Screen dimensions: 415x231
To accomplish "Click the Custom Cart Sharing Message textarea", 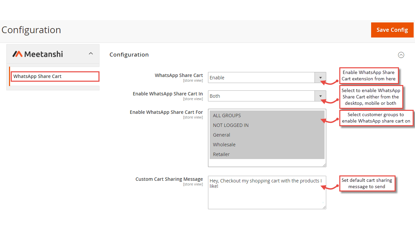I will click(267, 192).
